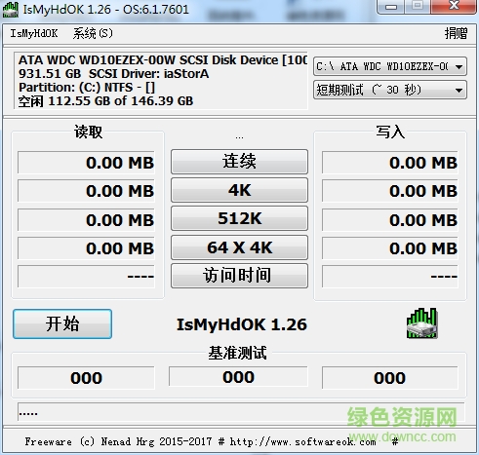Click the 读取 4K read result field
Image resolution: width=479 pixels, height=455 pixels.
(86, 191)
